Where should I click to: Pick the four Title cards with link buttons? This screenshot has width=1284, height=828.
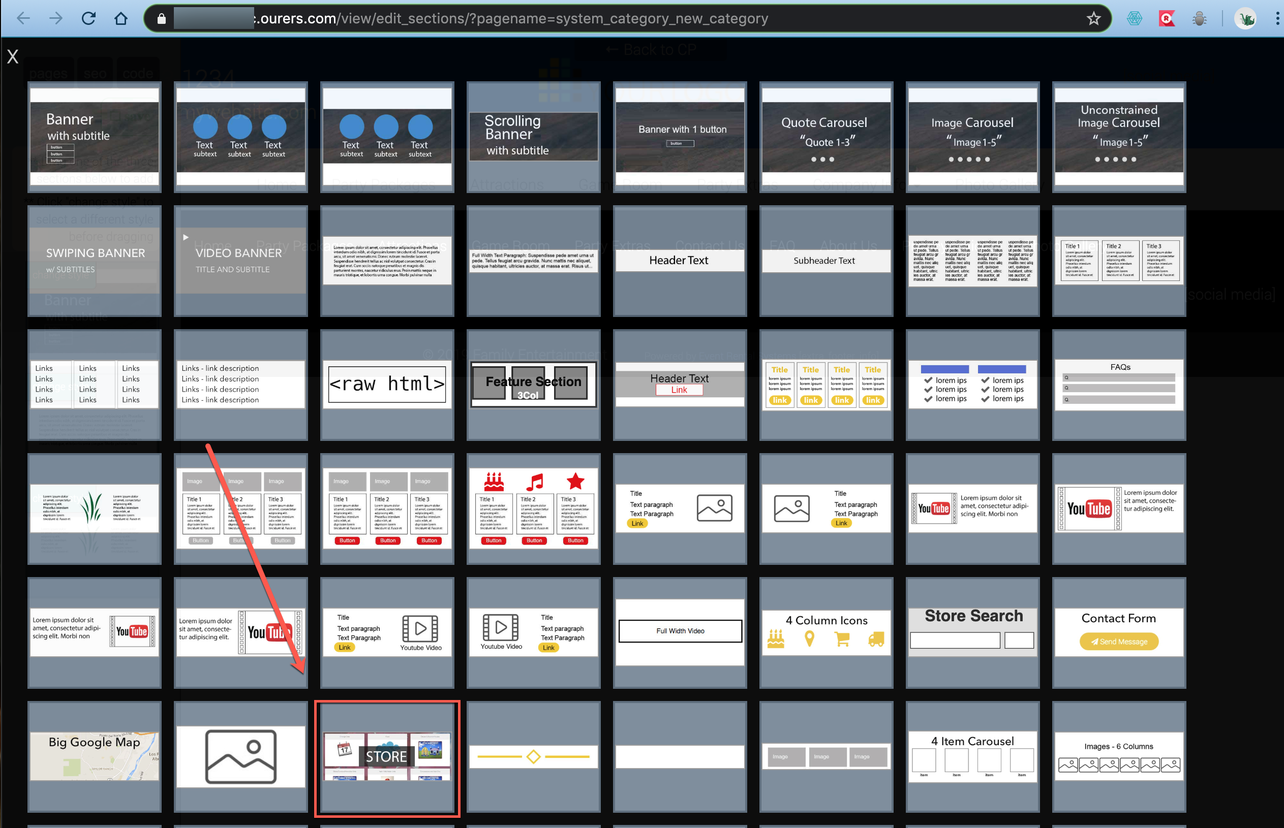pos(826,385)
